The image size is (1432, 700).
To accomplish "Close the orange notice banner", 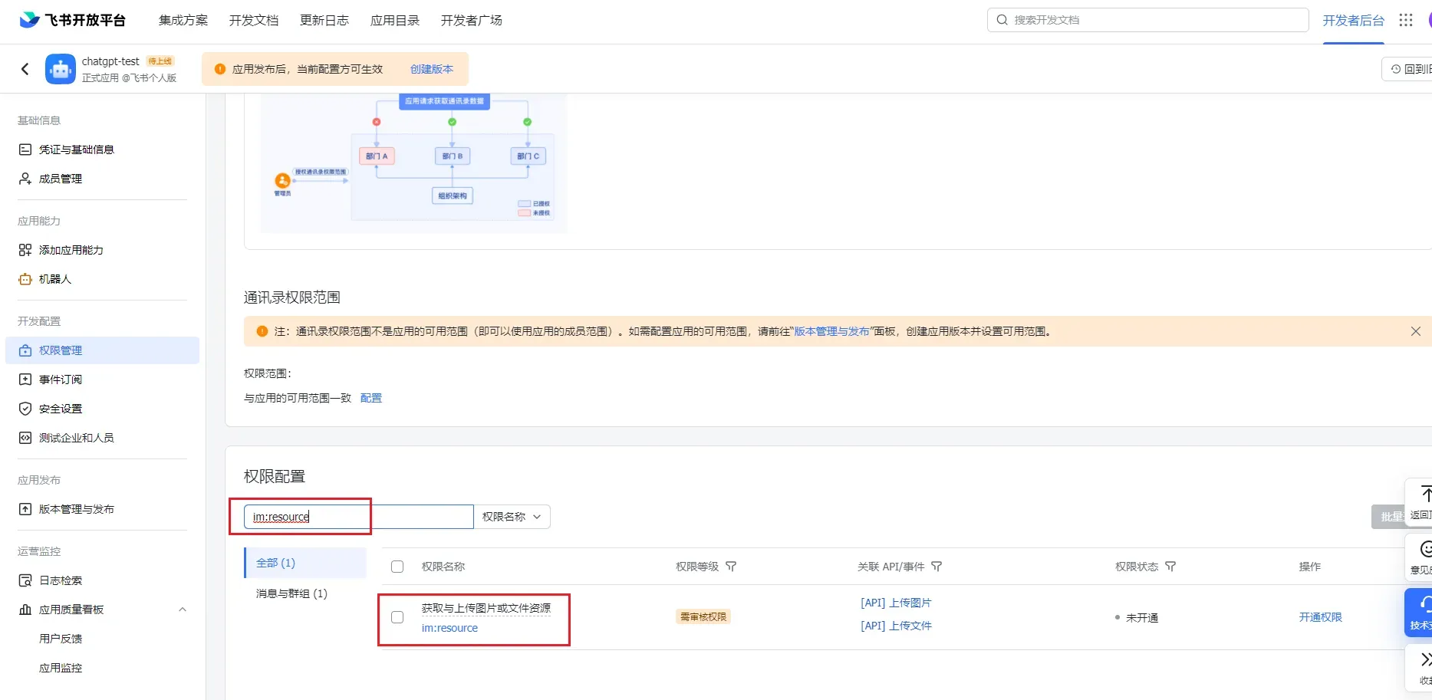I will tap(1415, 331).
